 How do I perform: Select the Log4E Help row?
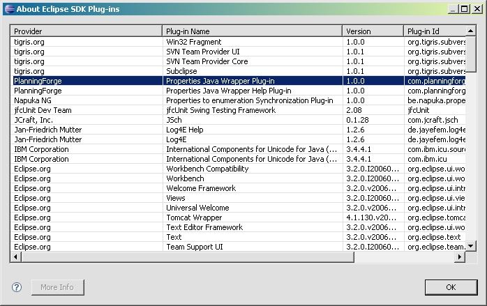click(238, 130)
